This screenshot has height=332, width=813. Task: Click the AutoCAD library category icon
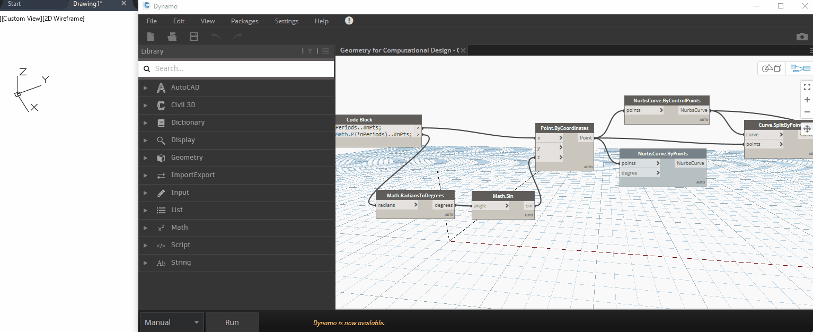[161, 88]
